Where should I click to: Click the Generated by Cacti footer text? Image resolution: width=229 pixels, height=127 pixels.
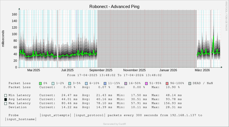(x=114, y=124)
